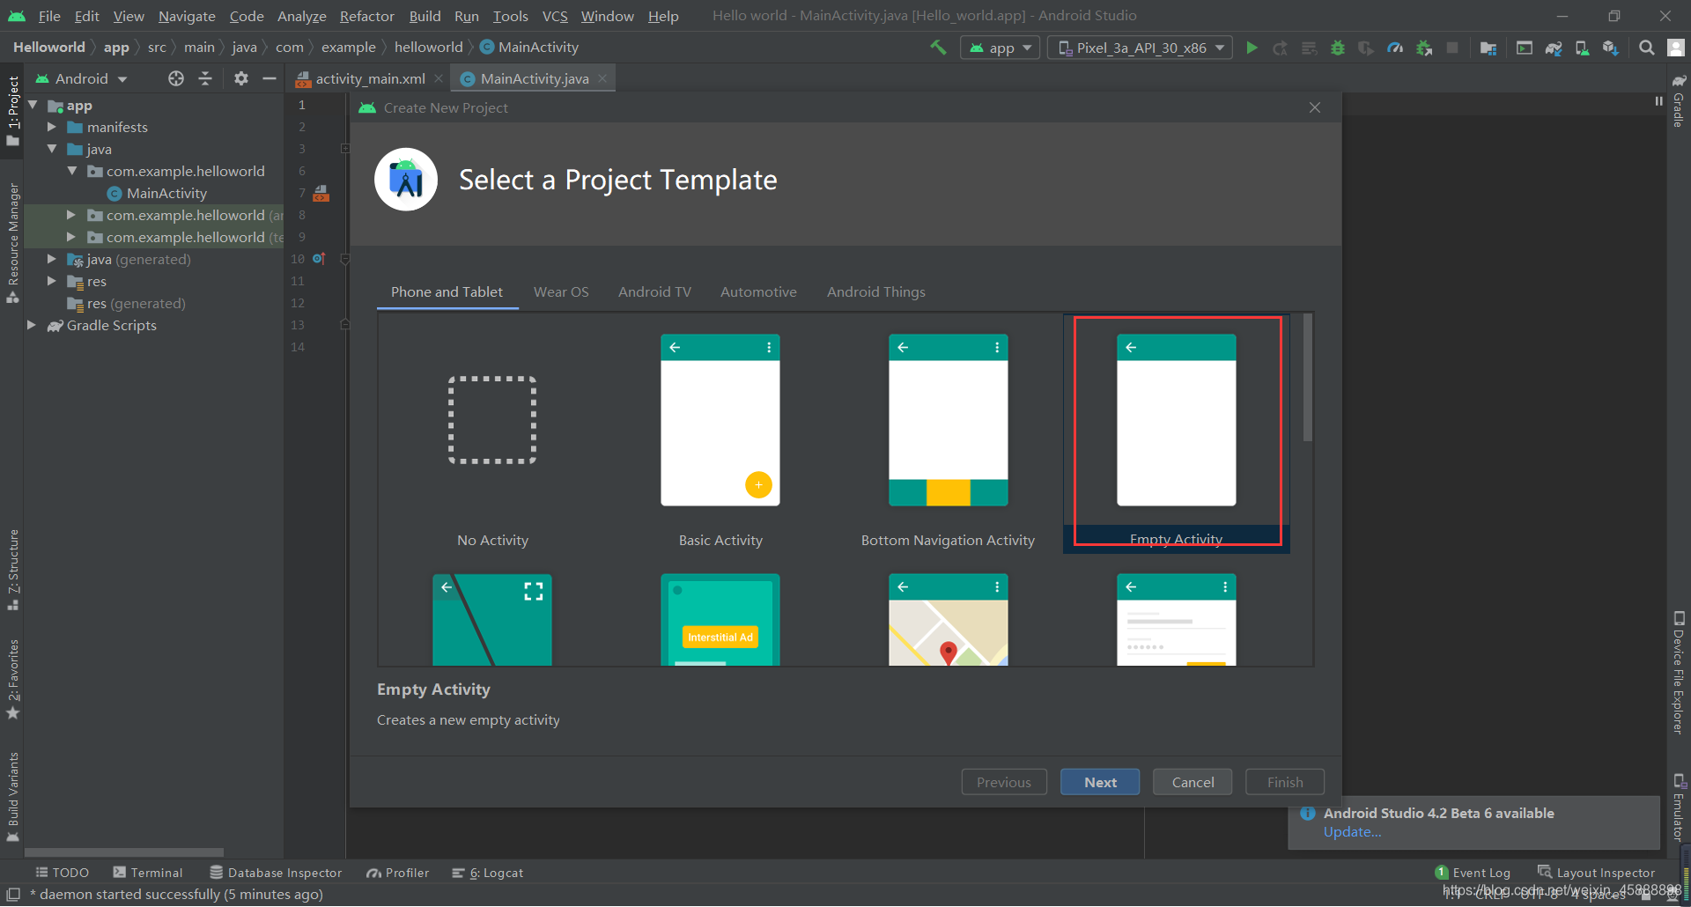Viewport: 1691px width, 907px height.
Task: Run the app with green play icon
Action: [x=1252, y=48]
